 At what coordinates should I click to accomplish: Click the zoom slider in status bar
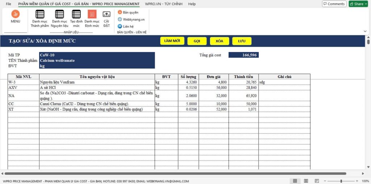pyautogui.click(x=341, y=181)
